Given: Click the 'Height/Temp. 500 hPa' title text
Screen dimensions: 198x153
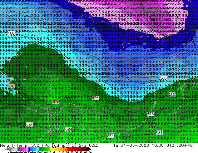Looking at the screenshot, I should (25, 145).
